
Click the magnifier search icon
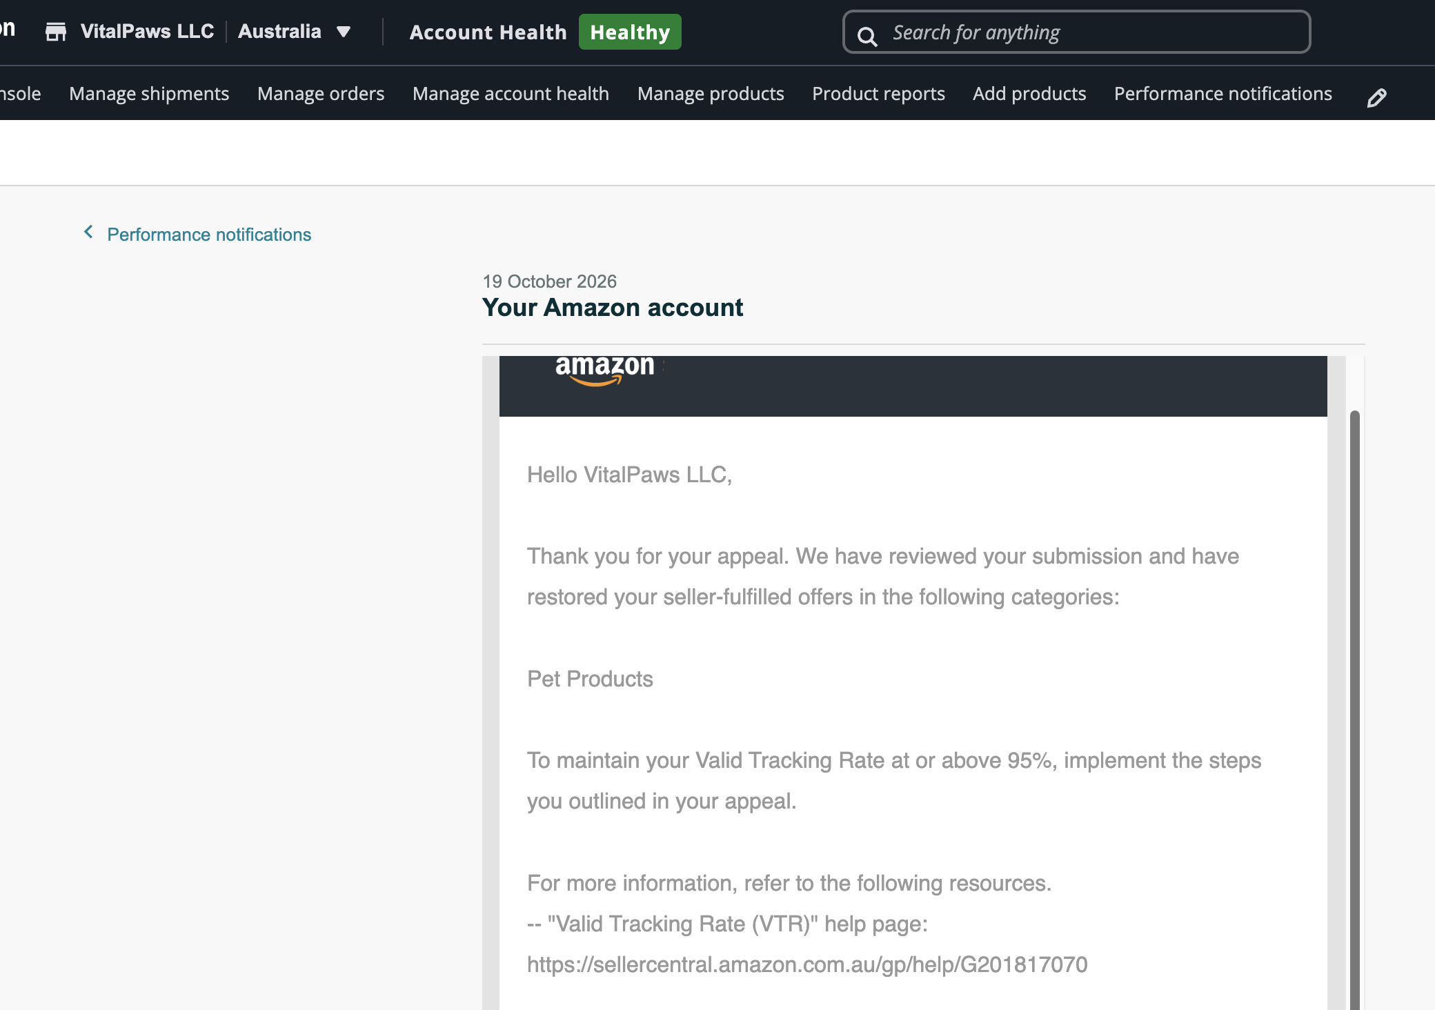pyautogui.click(x=867, y=36)
